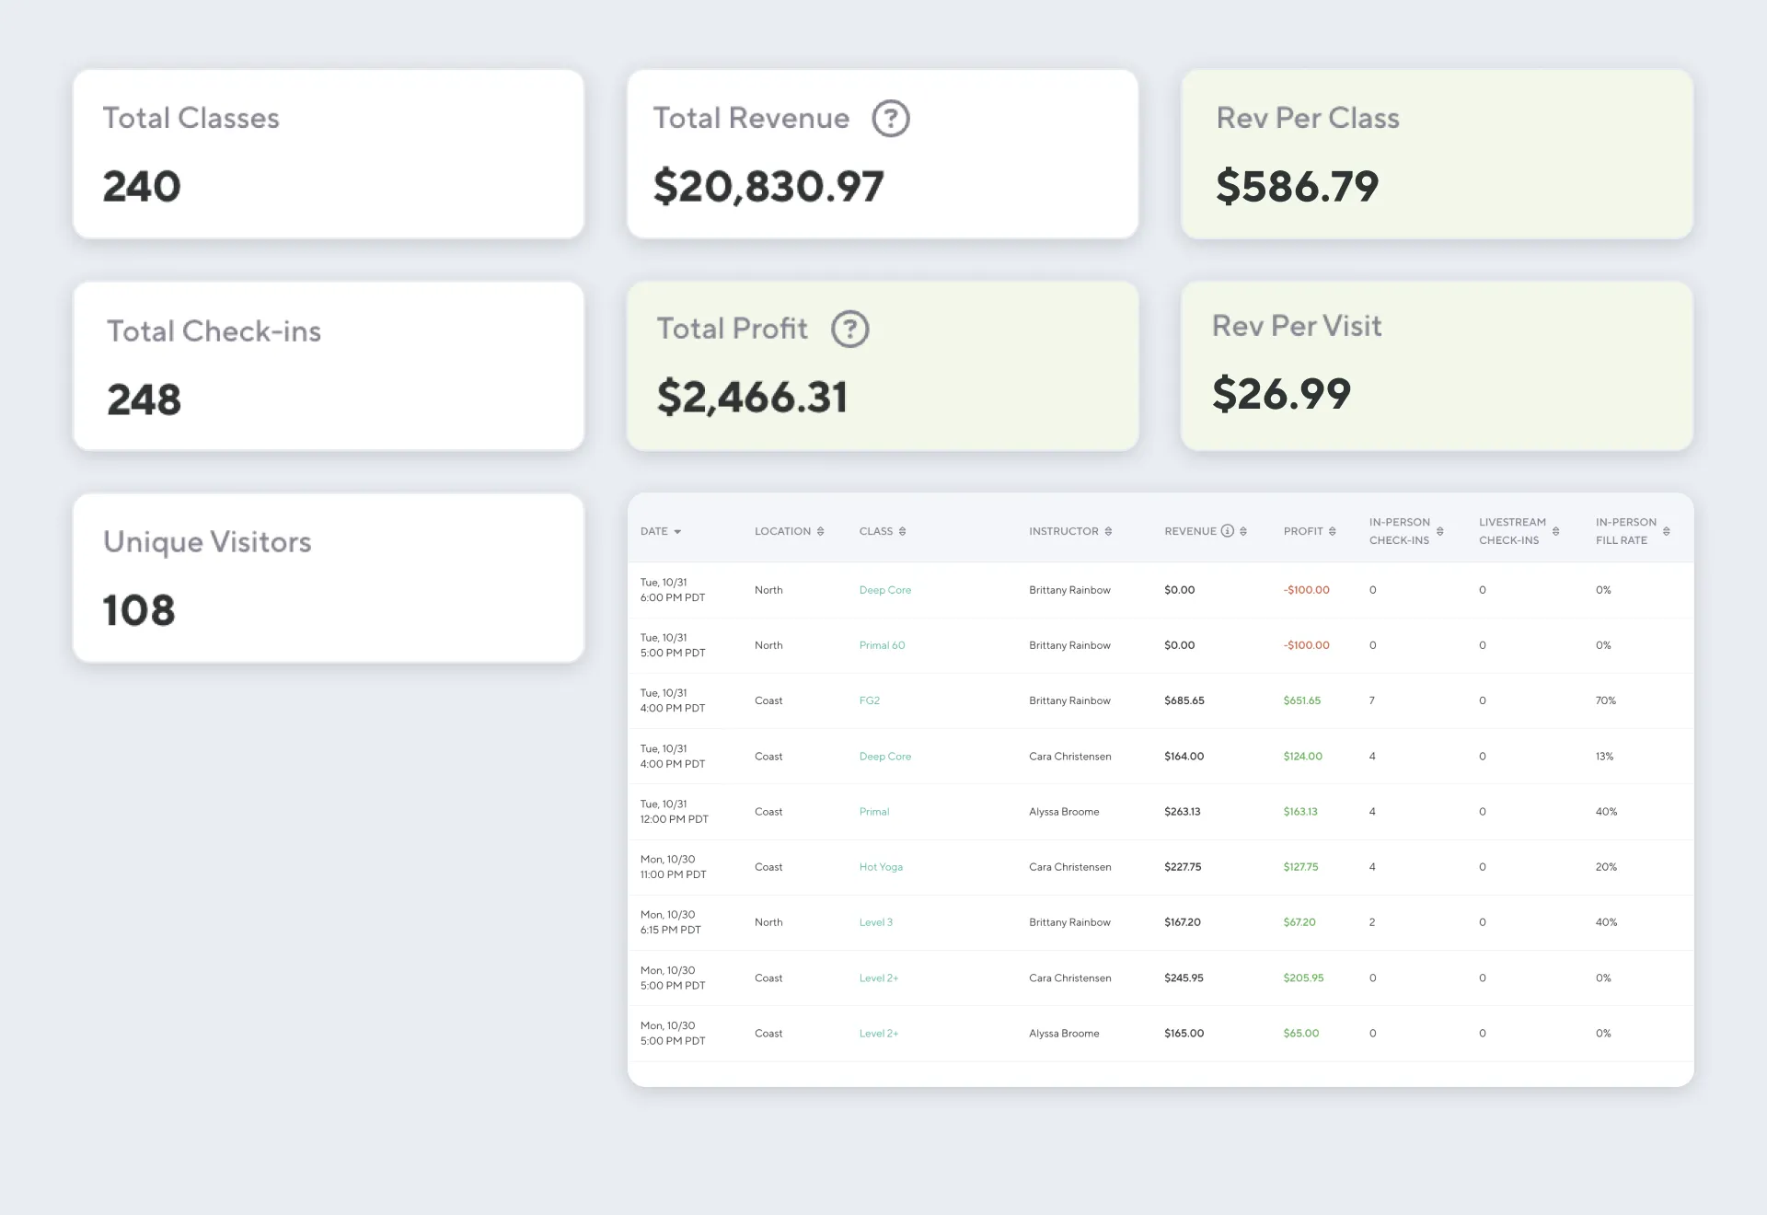Select the row for Primal 60 class
The width and height of the screenshot is (1767, 1215).
882,645
